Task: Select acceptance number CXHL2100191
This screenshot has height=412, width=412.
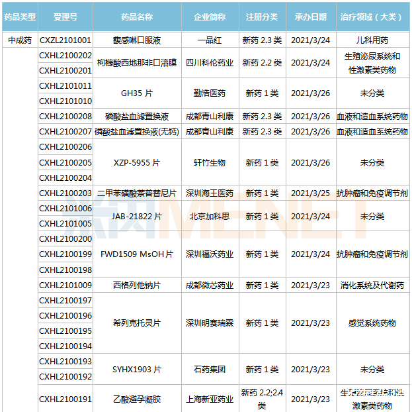Action: tap(65, 399)
